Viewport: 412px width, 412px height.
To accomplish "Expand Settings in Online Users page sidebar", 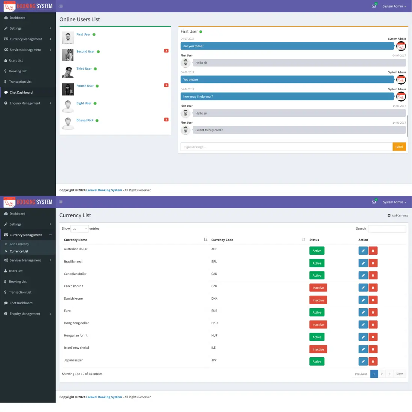I will (x=28, y=28).
